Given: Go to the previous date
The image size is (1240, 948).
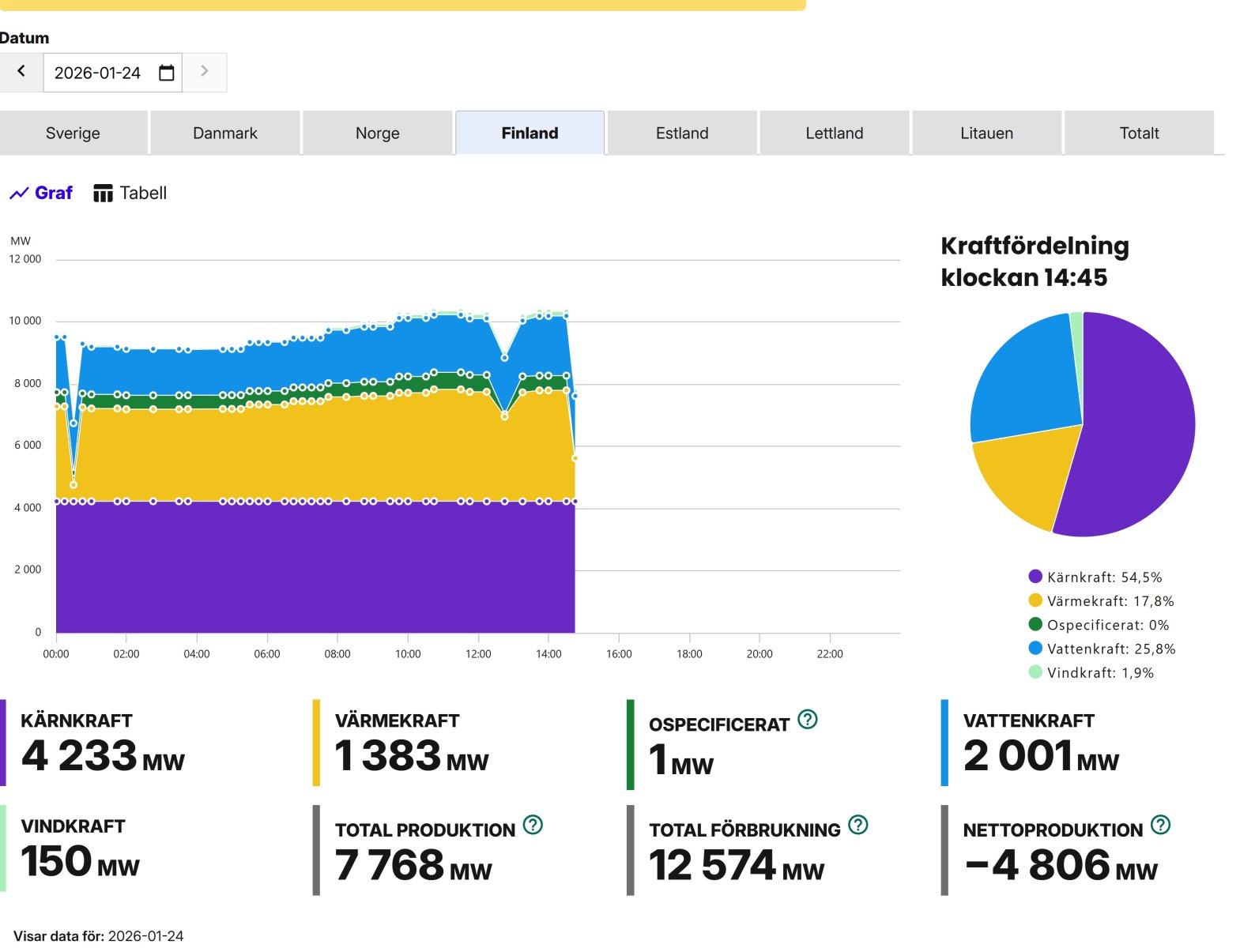Looking at the screenshot, I should click(x=21, y=72).
